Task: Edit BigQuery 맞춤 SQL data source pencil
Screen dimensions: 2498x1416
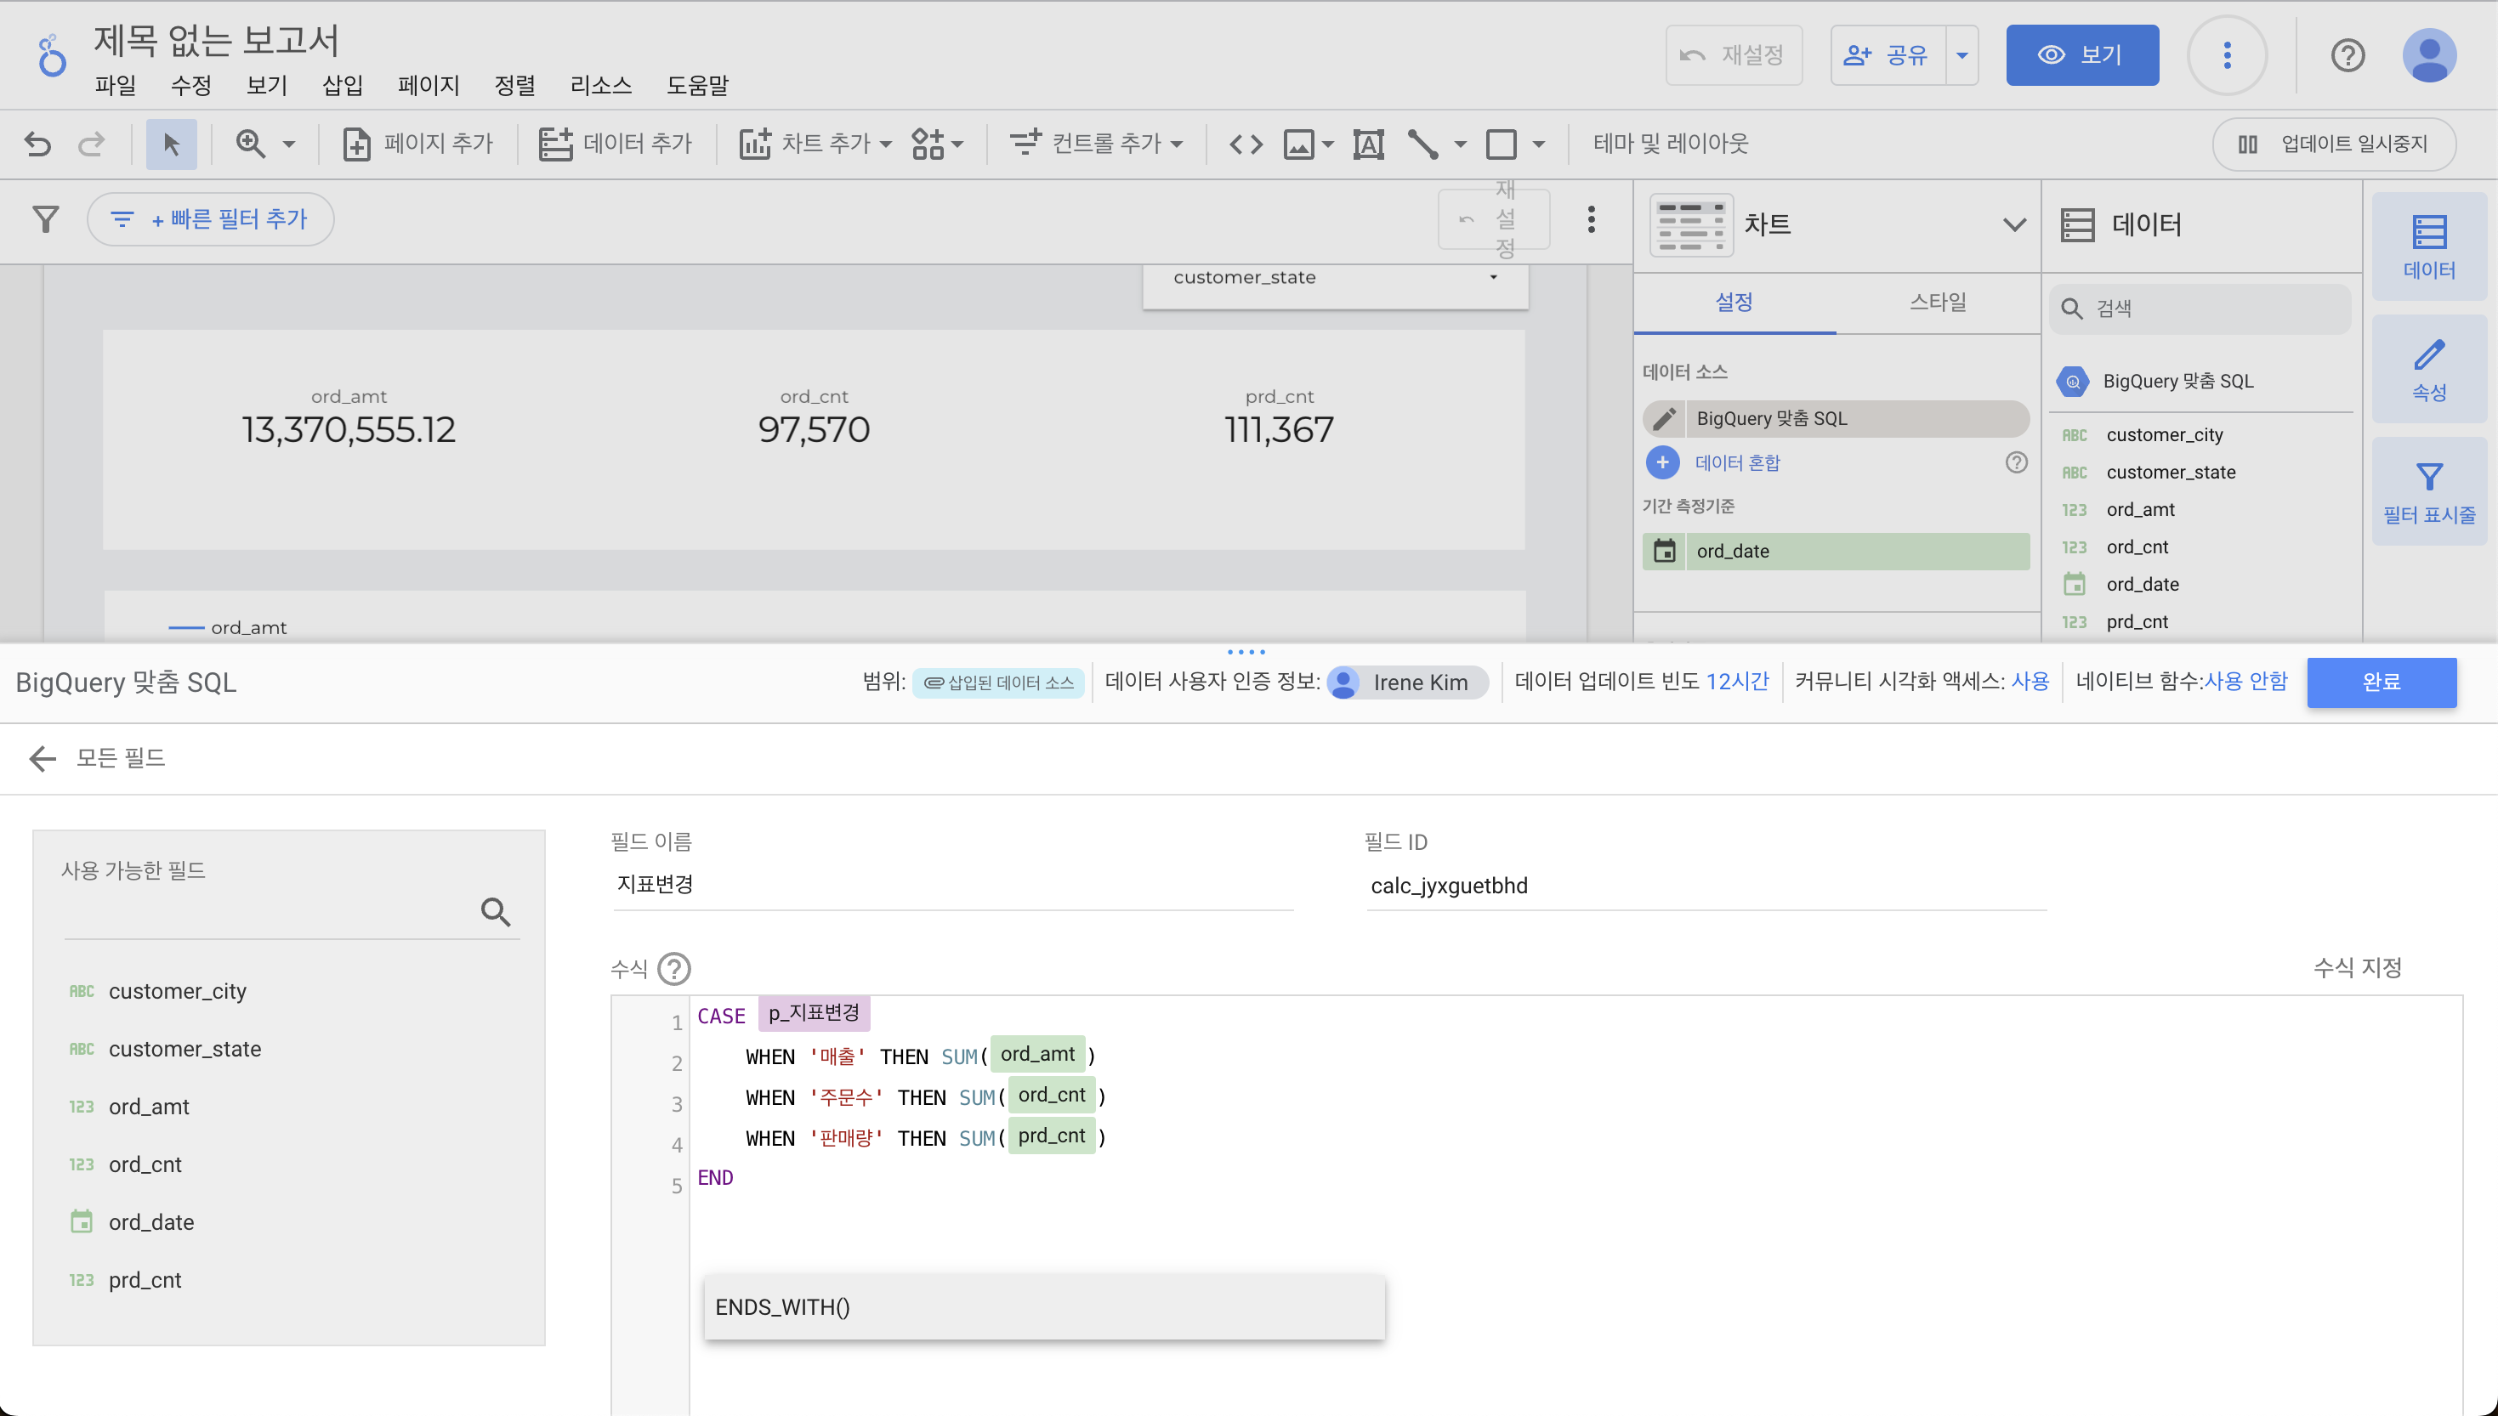Action: pyautogui.click(x=1665, y=418)
